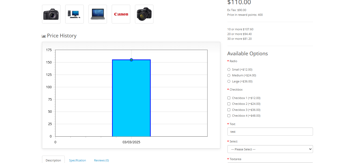Toggle Checkbox 4 (+$48.00)
350x163 pixels.
point(229,116)
